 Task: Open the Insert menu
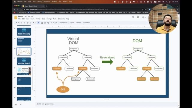click(32, 19)
